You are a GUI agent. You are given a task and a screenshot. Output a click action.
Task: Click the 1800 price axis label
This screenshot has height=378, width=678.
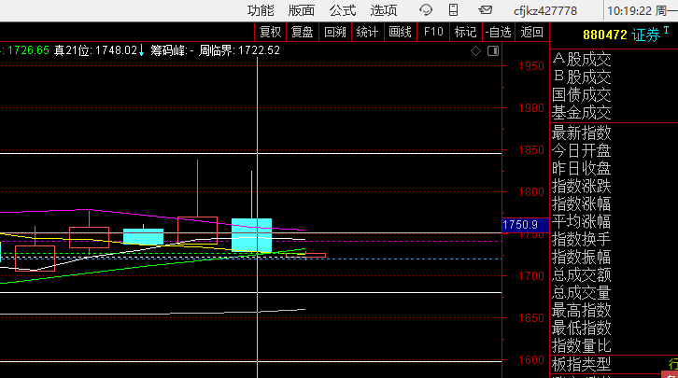(531, 192)
